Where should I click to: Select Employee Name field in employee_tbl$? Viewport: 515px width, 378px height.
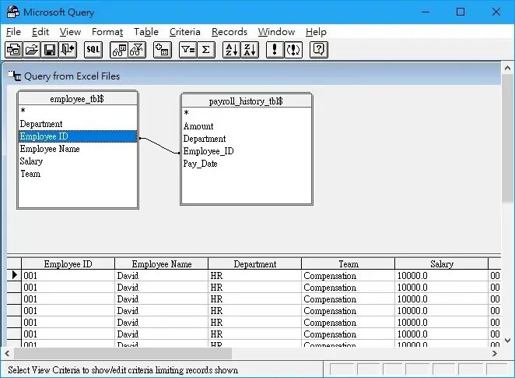point(78,149)
